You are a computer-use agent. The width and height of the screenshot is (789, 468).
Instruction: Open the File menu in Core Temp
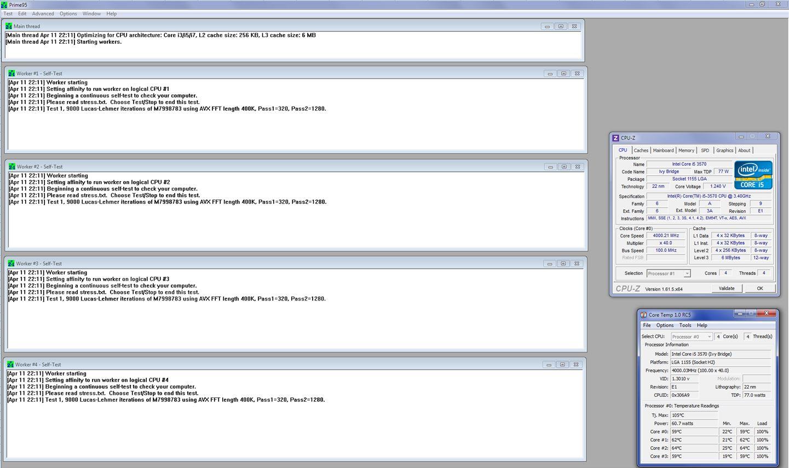pos(647,325)
